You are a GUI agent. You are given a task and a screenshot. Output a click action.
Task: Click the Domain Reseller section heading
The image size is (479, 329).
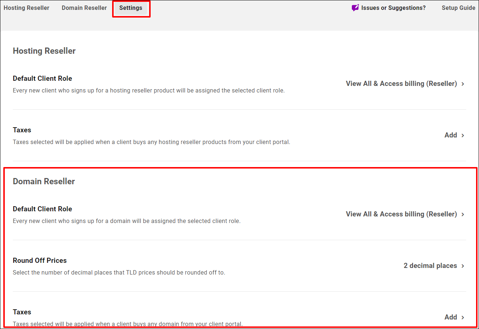click(44, 181)
